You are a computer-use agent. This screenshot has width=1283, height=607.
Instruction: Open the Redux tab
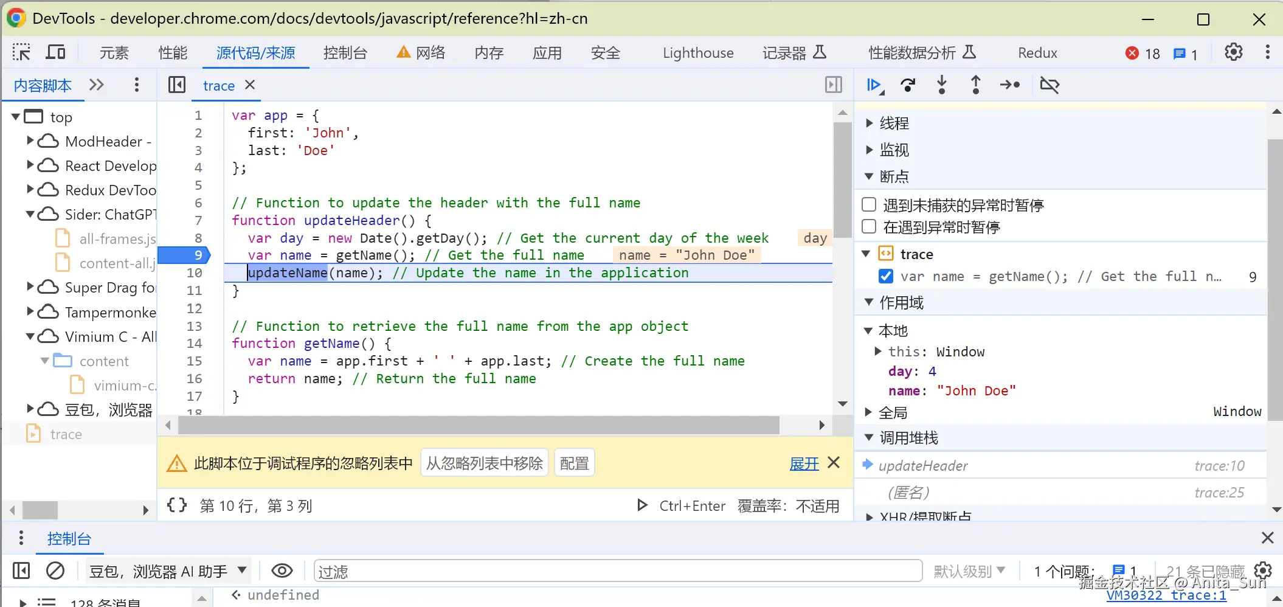click(1037, 53)
